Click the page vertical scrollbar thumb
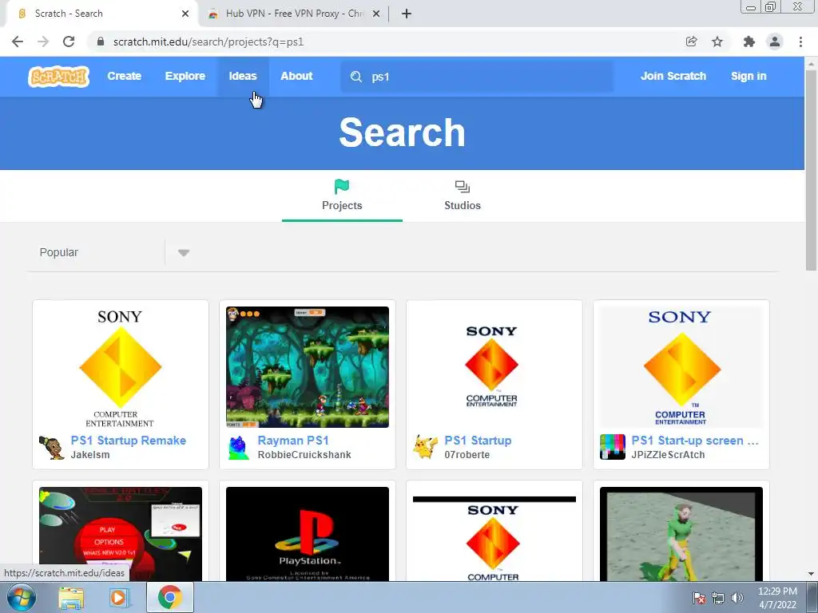This screenshot has height=613, width=818. coord(811,169)
